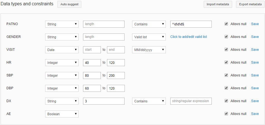
Task: Toggle Allows null checkbox for HR
Action: click(226, 62)
